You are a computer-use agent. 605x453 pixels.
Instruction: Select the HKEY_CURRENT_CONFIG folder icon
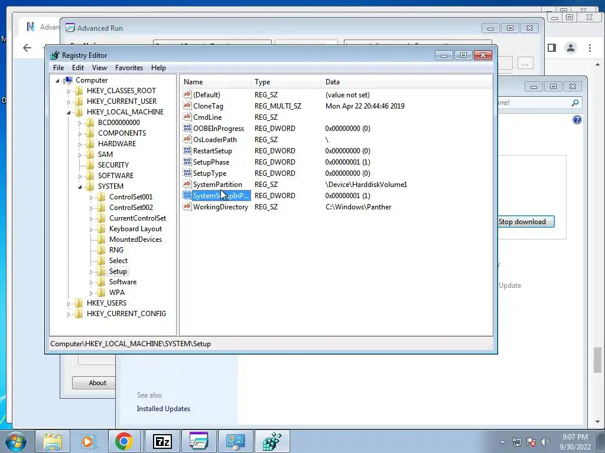pyautogui.click(x=79, y=314)
